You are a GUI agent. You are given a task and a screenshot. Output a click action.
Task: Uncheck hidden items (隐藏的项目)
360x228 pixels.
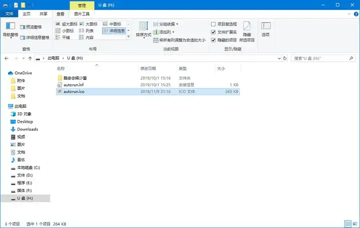point(213,40)
